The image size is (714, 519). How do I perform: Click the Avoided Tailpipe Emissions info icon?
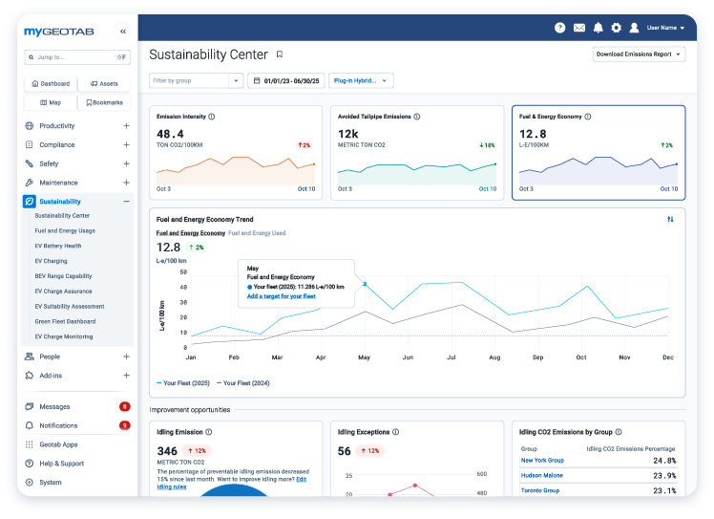click(x=417, y=117)
